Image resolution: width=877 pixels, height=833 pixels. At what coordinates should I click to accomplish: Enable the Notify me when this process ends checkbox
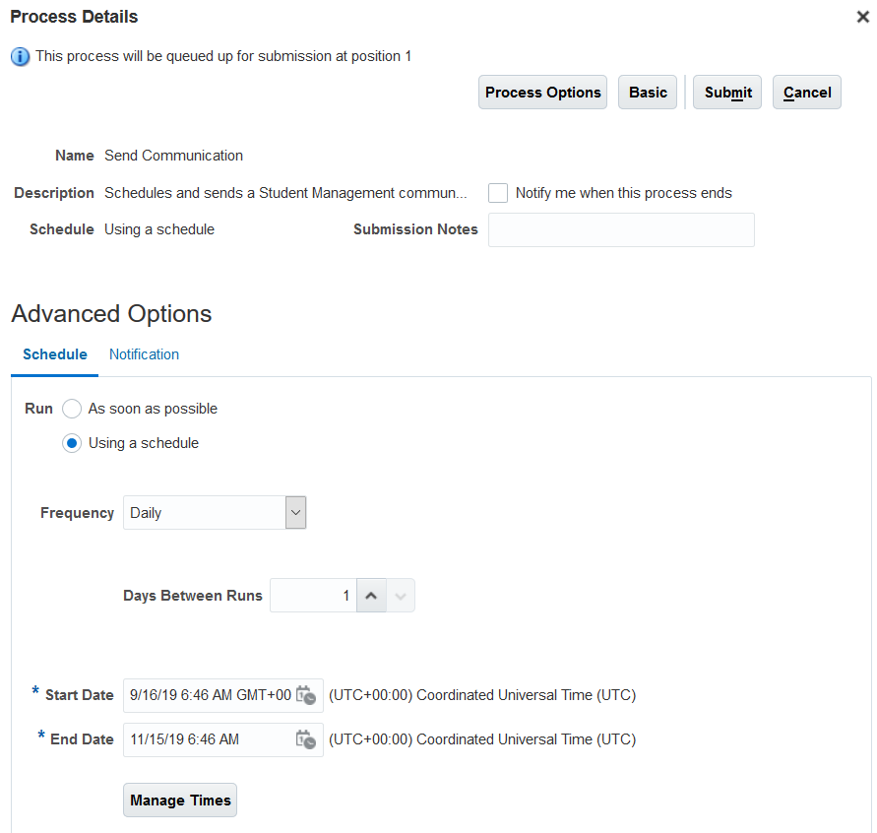(497, 193)
